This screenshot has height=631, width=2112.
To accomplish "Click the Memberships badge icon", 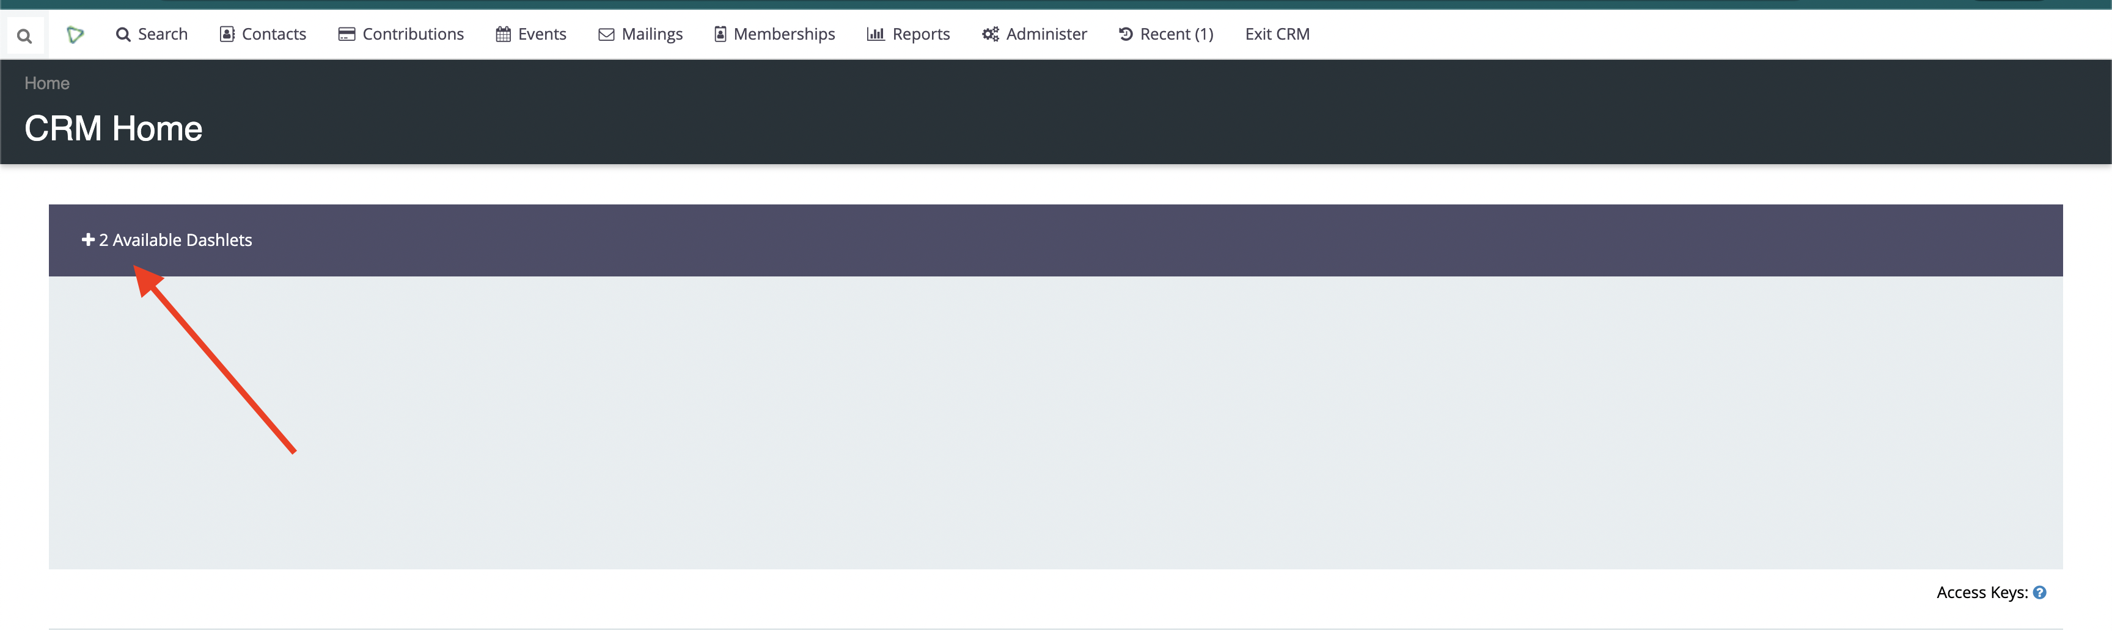I will [x=721, y=34].
